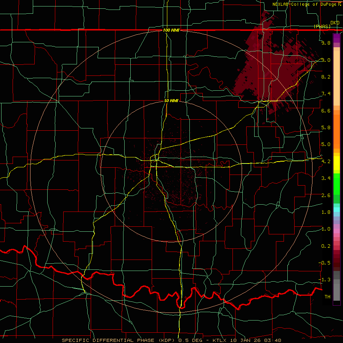Click the 100 NMI range ring label

click(x=171, y=30)
